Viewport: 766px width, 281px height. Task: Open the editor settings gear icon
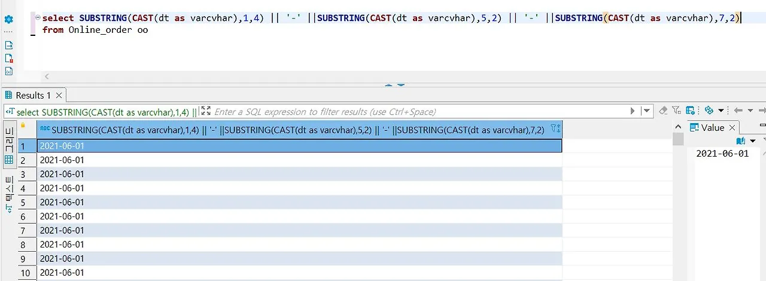9,19
